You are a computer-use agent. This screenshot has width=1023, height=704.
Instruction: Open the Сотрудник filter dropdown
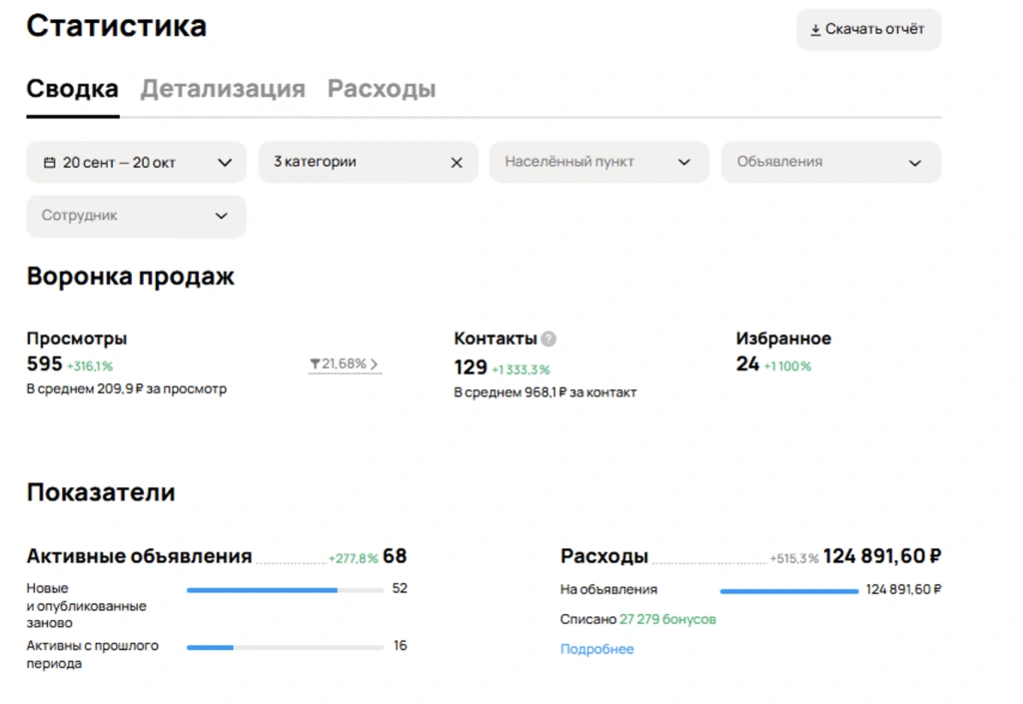[x=136, y=216]
